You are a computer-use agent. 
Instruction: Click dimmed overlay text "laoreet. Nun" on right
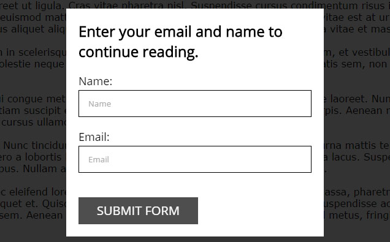click(360, 99)
